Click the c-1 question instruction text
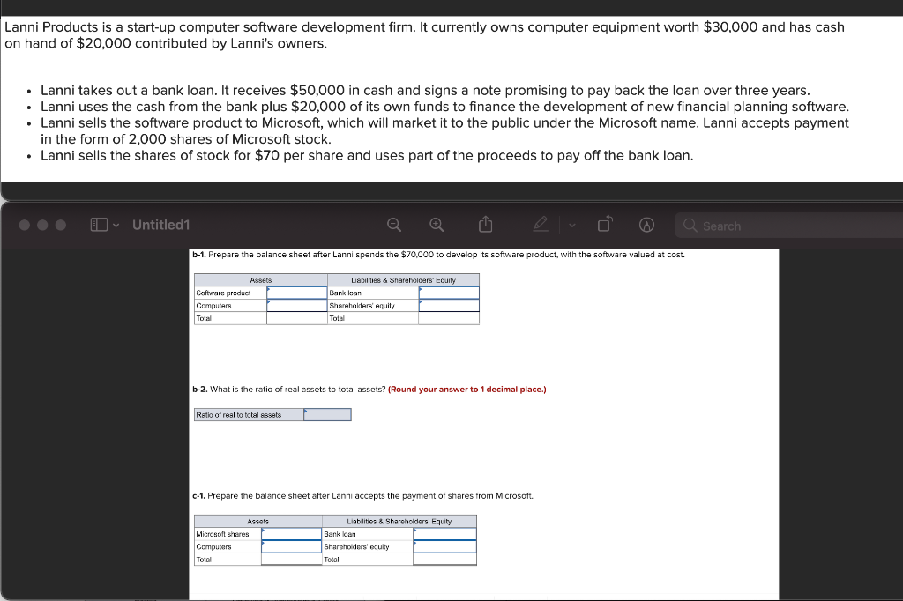 362,495
